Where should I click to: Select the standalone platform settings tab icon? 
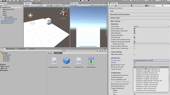pyautogui.click(x=116, y=6)
